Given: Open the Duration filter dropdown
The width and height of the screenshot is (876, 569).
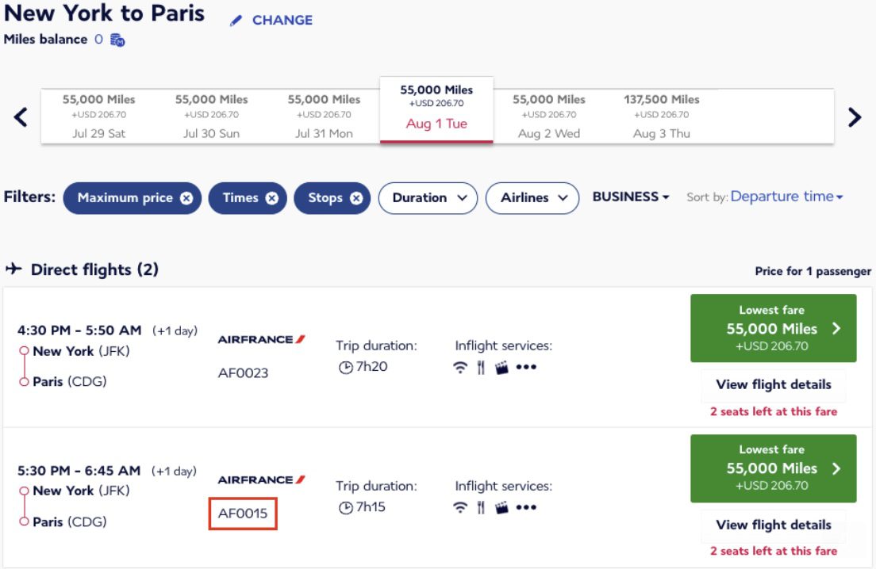Looking at the screenshot, I should point(428,198).
